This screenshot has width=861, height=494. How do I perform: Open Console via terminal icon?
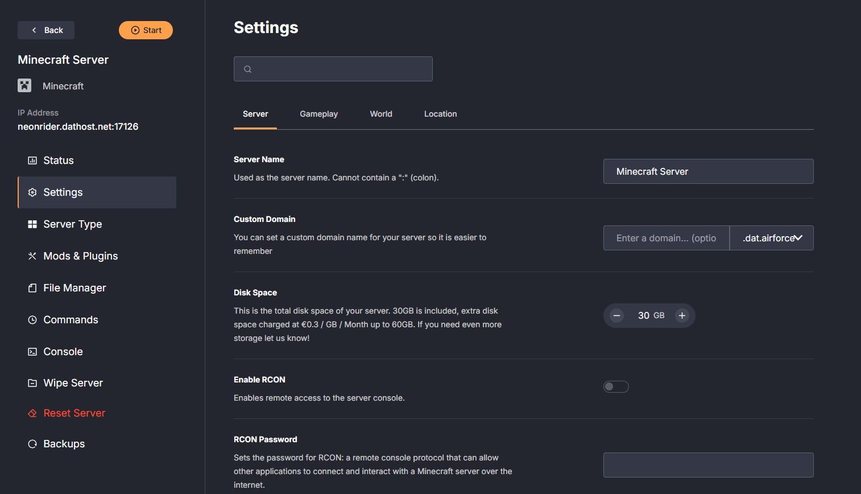[x=32, y=352]
